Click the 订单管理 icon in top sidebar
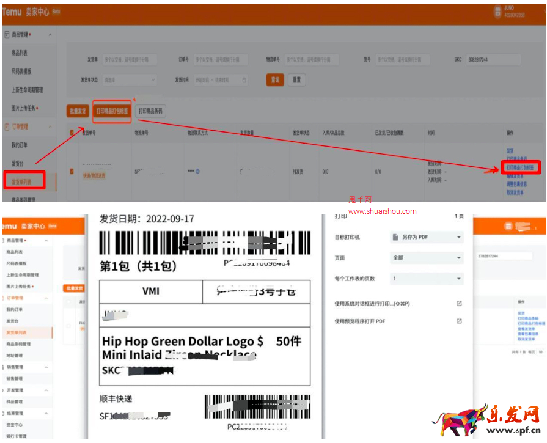Viewport: 547px width, 443px height. coord(7,127)
